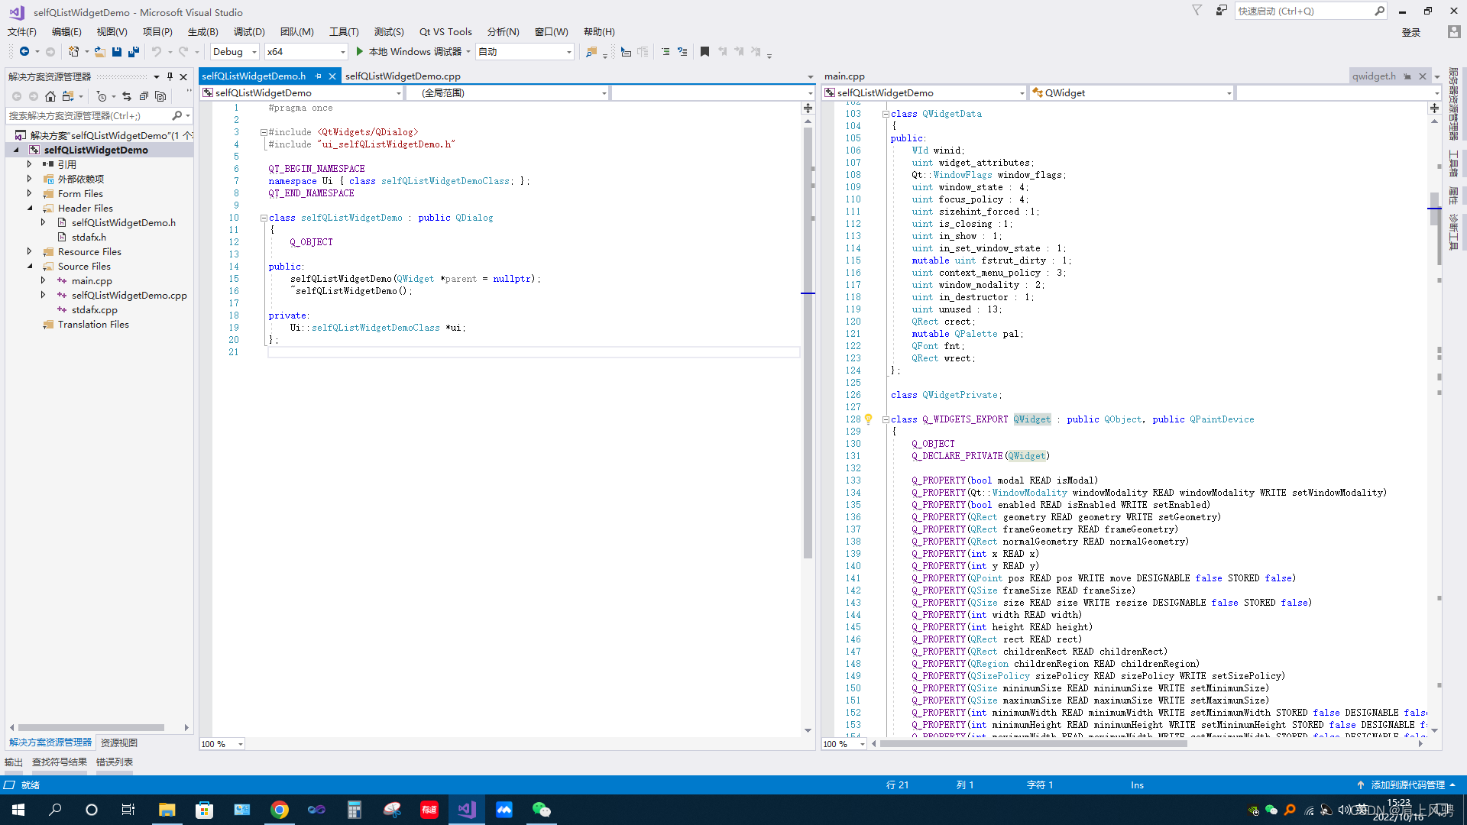Expand the Resource Files folder

pyautogui.click(x=30, y=251)
